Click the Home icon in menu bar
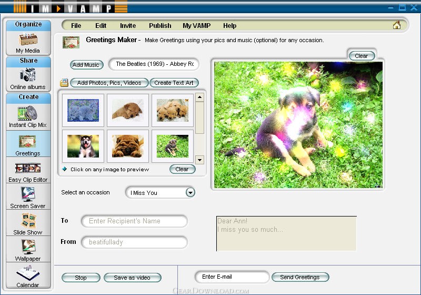 396,25
